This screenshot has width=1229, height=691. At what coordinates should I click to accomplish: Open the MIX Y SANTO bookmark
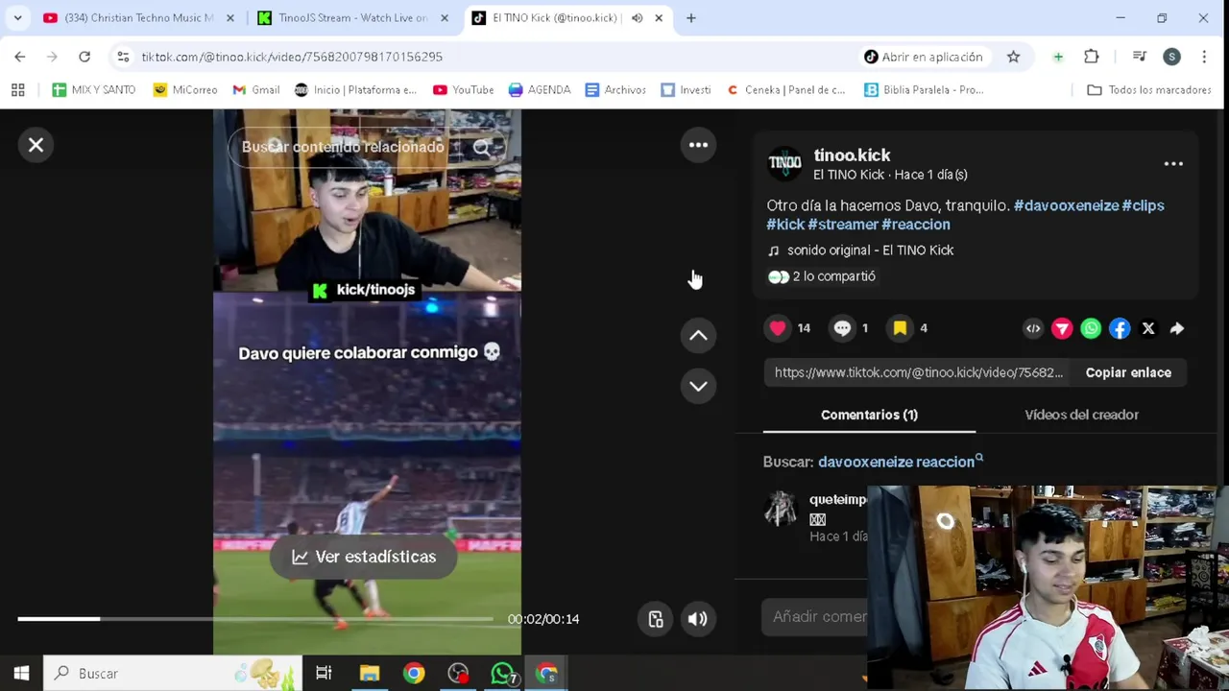pos(94,90)
